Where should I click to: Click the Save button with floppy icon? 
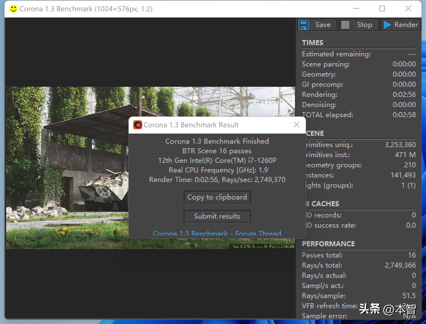point(317,25)
